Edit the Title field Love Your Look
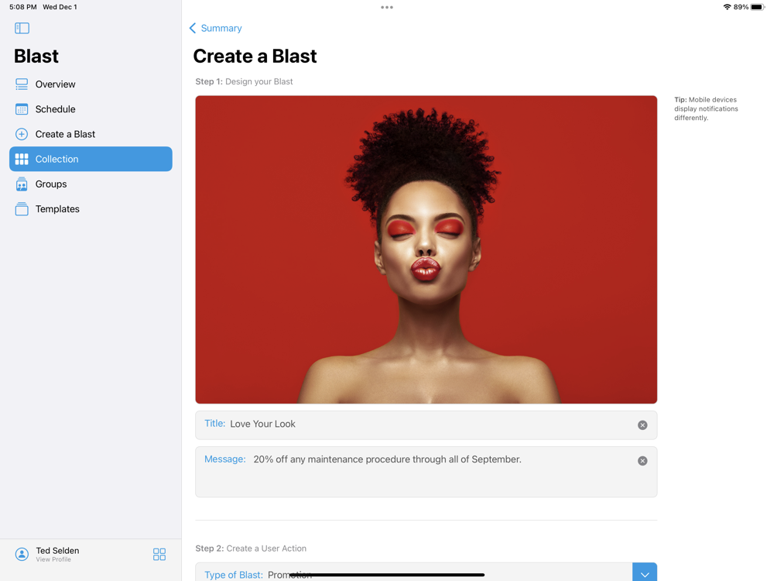774x581 pixels. (426, 425)
